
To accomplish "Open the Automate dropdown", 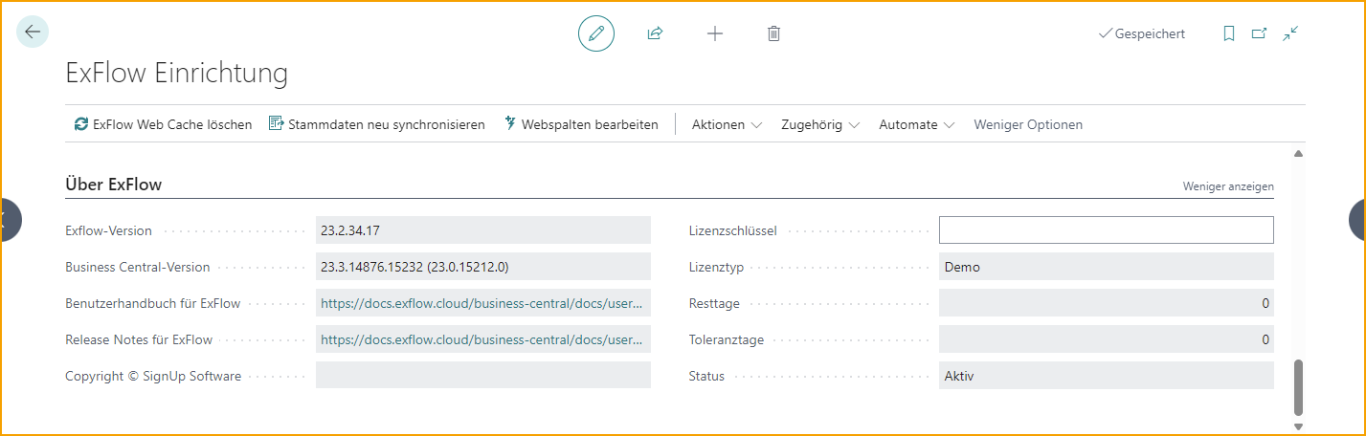I will 917,124.
